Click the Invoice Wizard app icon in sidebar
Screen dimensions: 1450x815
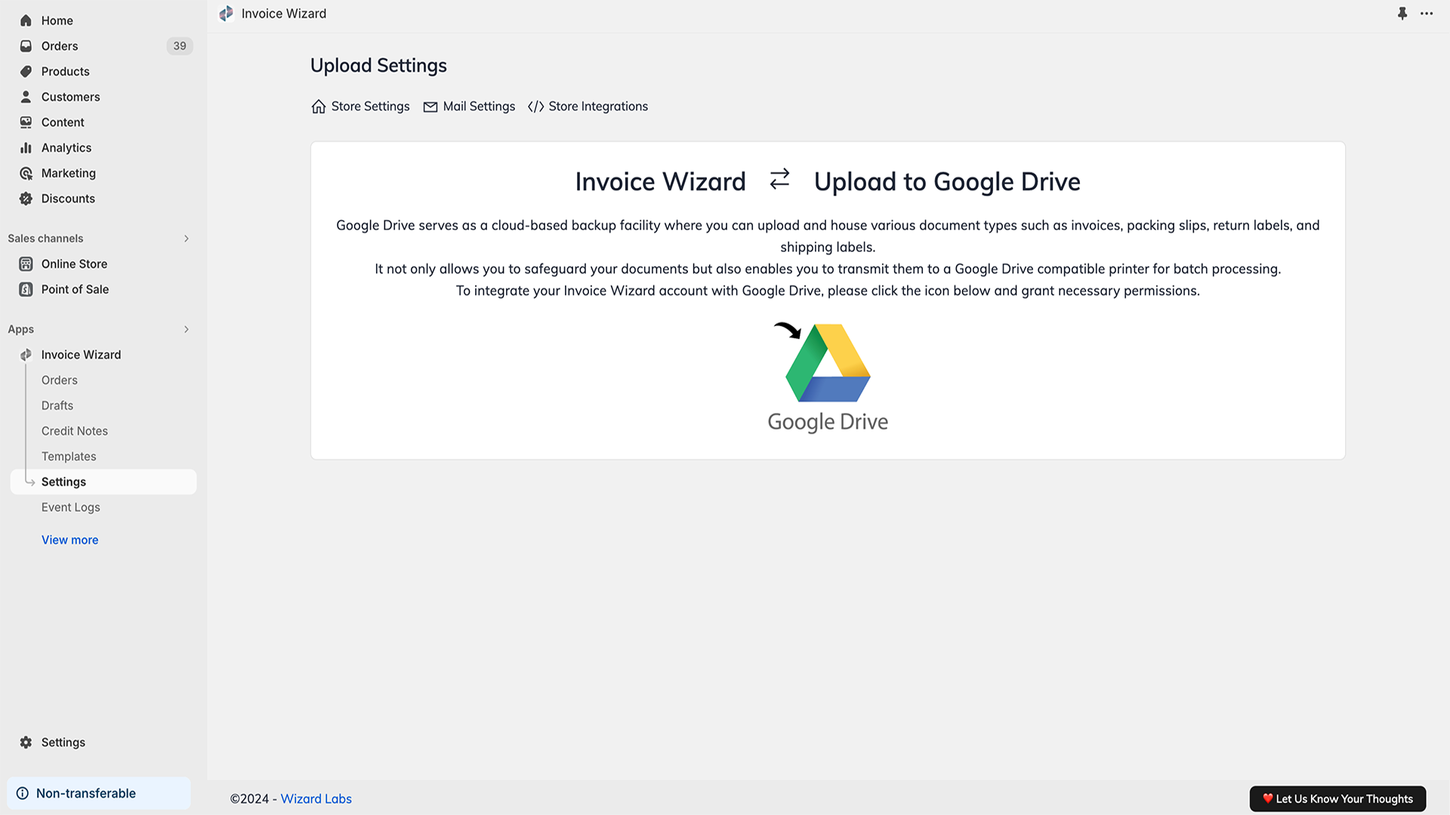coord(26,355)
